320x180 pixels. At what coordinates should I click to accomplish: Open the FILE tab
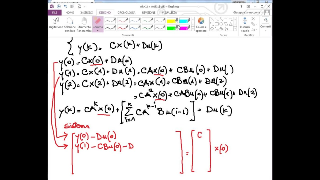[54, 12]
